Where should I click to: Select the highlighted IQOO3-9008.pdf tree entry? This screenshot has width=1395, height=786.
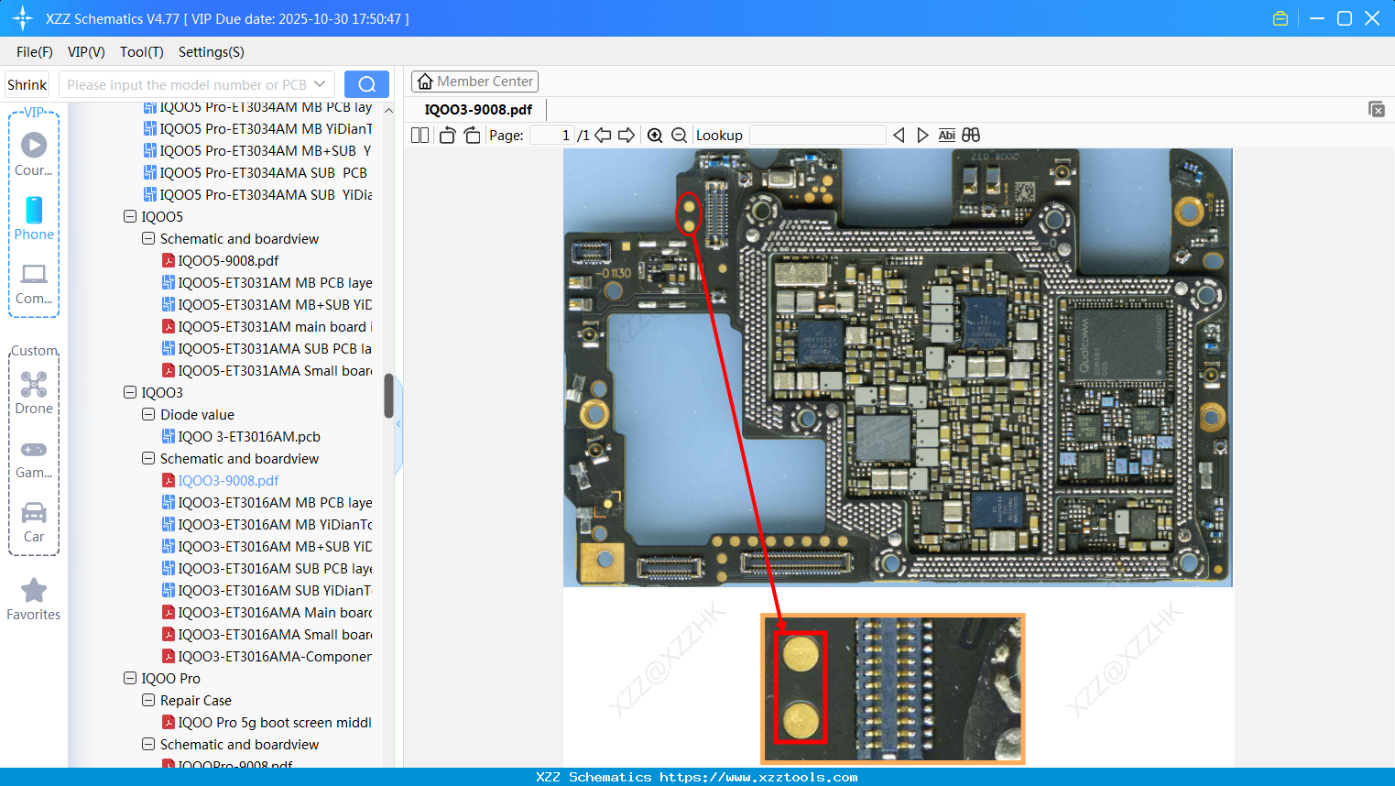228,481
